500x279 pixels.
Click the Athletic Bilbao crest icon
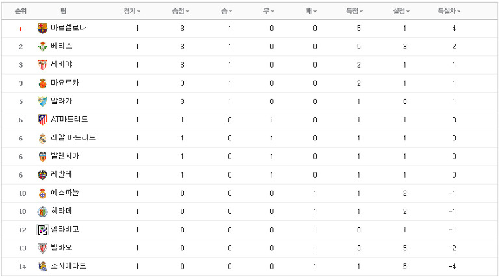42,248
